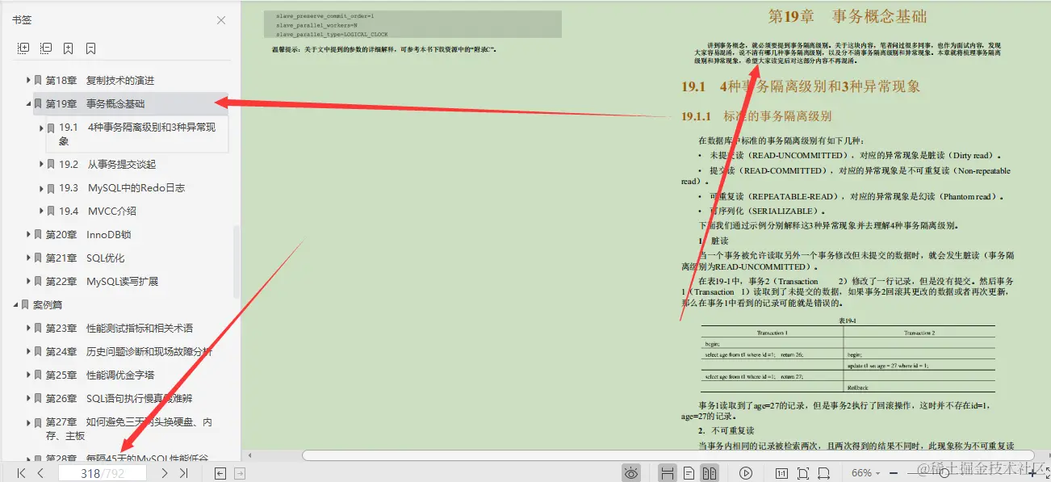Expand the 第21章 SQL优化 arrow
This screenshot has width=1051, height=482.
coord(28,258)
